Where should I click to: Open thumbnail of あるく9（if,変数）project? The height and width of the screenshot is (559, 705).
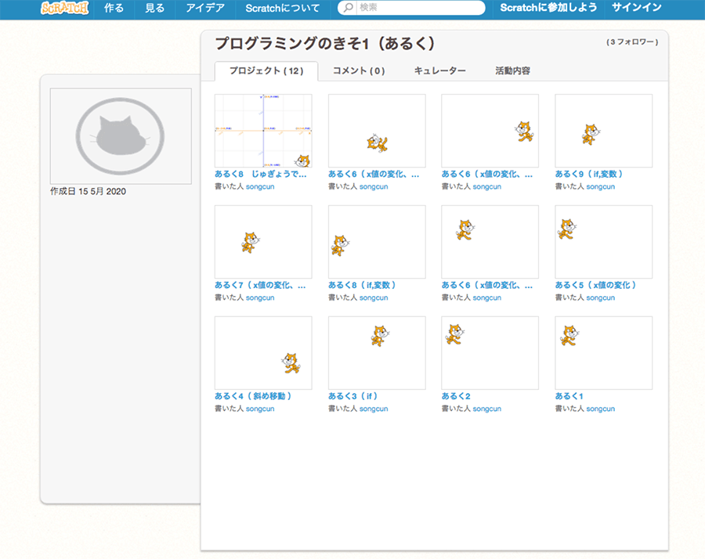tap(603, 131)
